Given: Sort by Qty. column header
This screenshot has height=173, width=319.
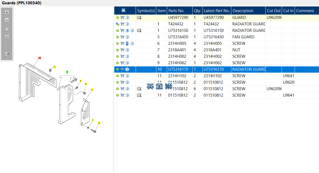Looking at the screenshot, I should click(197, 11).
